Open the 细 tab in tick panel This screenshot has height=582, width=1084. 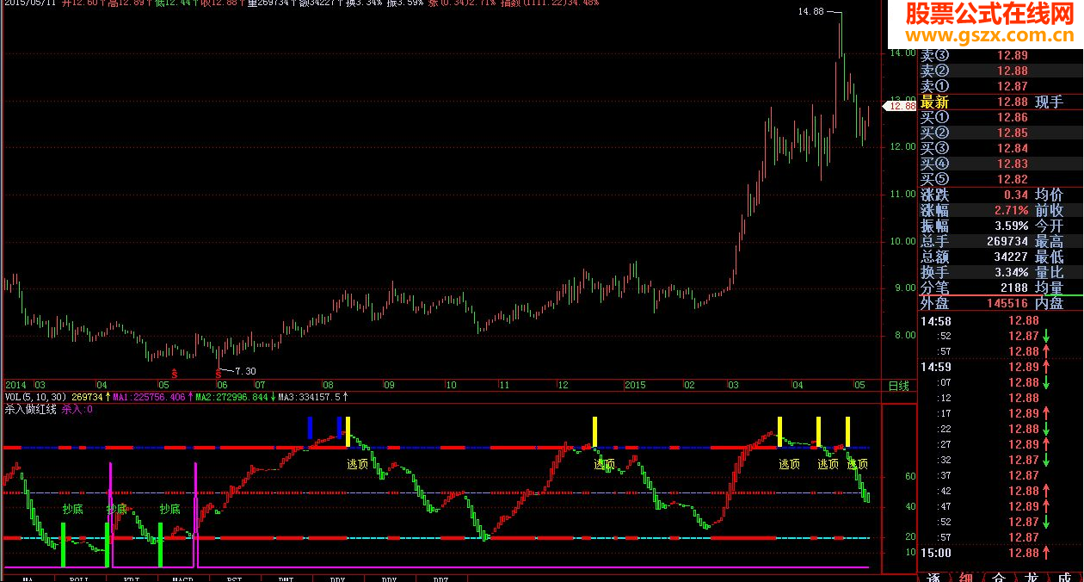pyautogui.click(x=965, y=577)
